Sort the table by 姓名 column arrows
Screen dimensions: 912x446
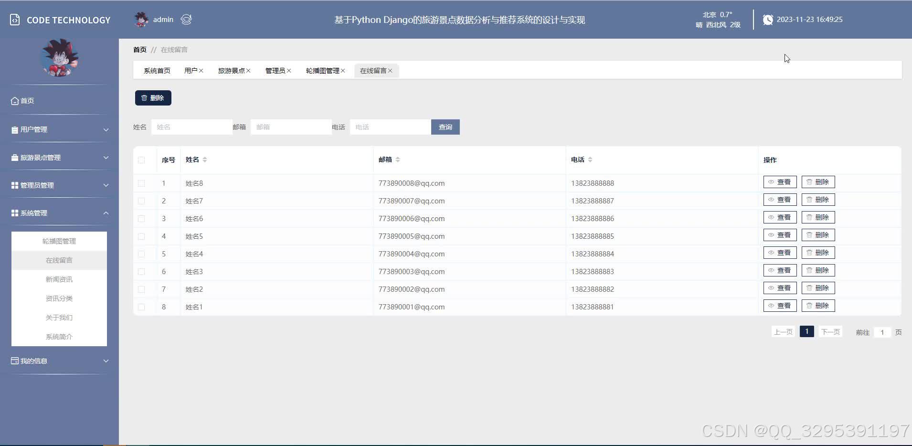(x=205, y=159)
